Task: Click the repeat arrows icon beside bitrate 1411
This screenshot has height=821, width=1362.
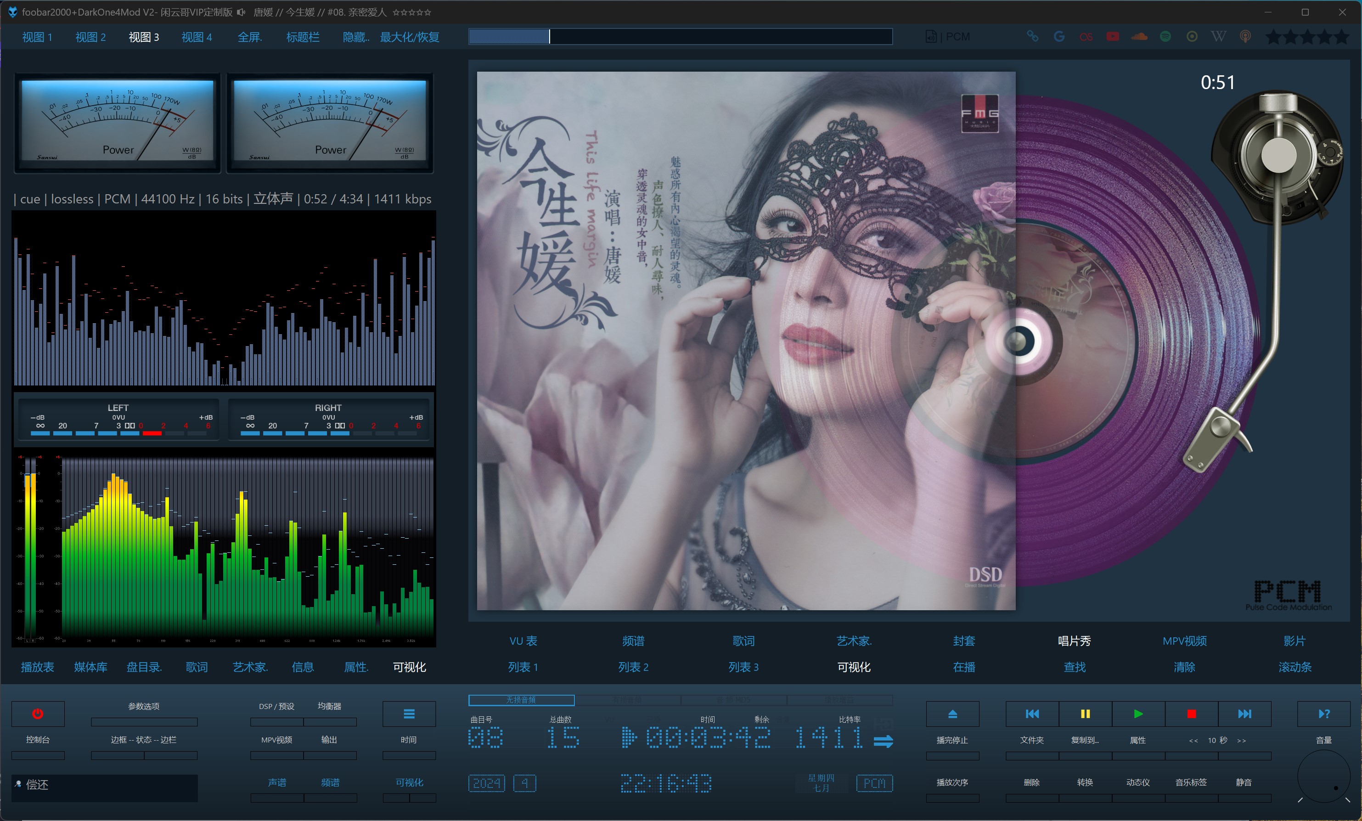Action: coord(884,741)
